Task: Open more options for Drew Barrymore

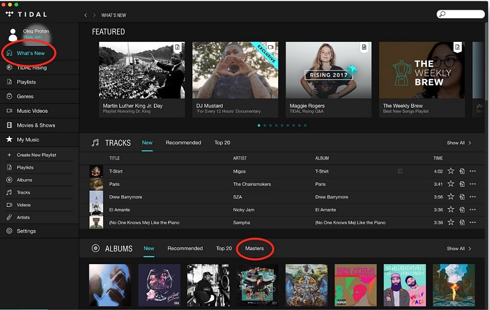Action: click(x=473, y=197)
